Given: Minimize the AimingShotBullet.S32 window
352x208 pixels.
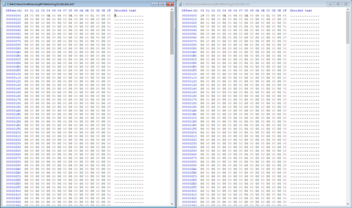Looking at the screenshot, I should pos(330,4).
